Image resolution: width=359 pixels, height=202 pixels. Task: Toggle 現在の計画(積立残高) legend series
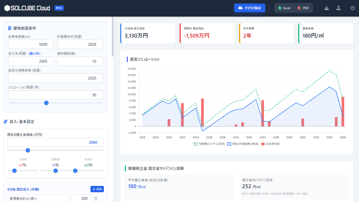click(243, 144)
